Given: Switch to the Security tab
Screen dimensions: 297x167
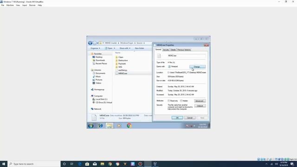Looking at the screenshot, I should click(166, 50).
